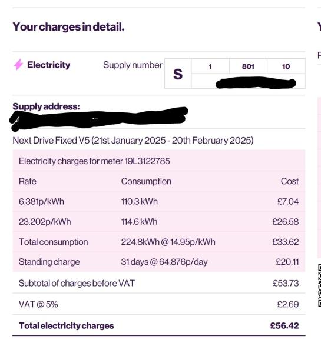Click supply number cell 801
This screenshot has height=353, width=321.
[248, 66]
